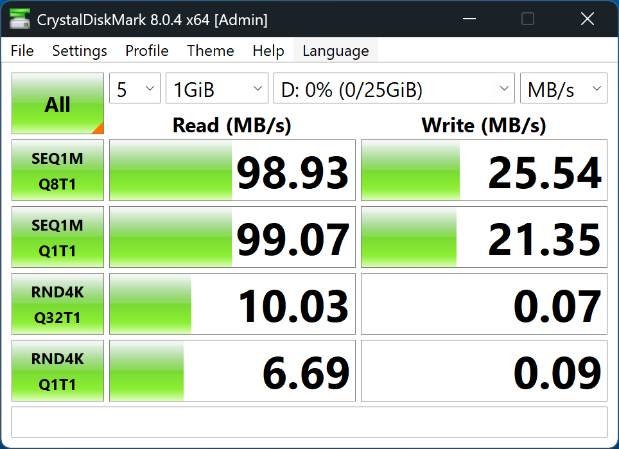619x449 pixels.
Task: Expand the MB/s unit dropdown
Action: pos(563,88)
